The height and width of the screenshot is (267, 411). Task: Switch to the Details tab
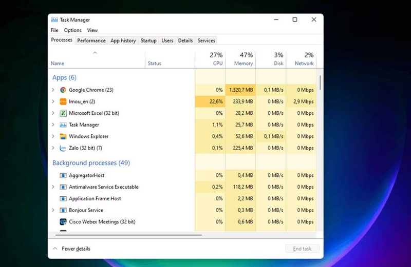coord(185,40)
